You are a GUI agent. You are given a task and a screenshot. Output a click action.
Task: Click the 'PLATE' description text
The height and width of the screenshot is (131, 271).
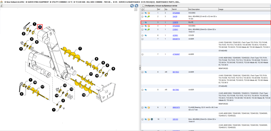click(x=191, y=23)
